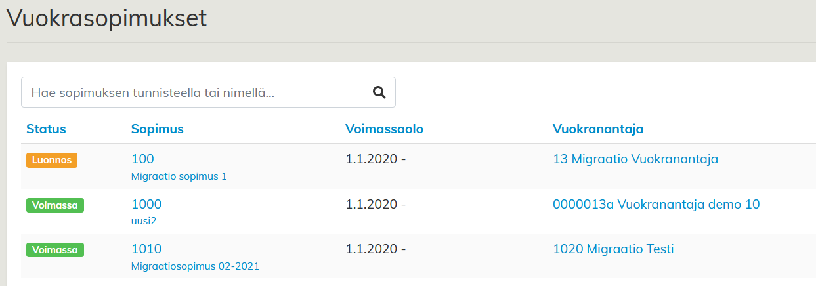Click the validity date of contract 100

click(x=376, y=159)
